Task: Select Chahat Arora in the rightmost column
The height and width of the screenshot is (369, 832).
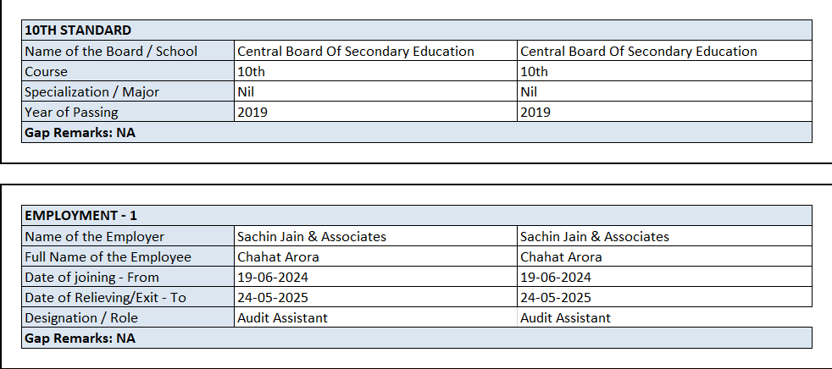Action: tap(561, 257)
